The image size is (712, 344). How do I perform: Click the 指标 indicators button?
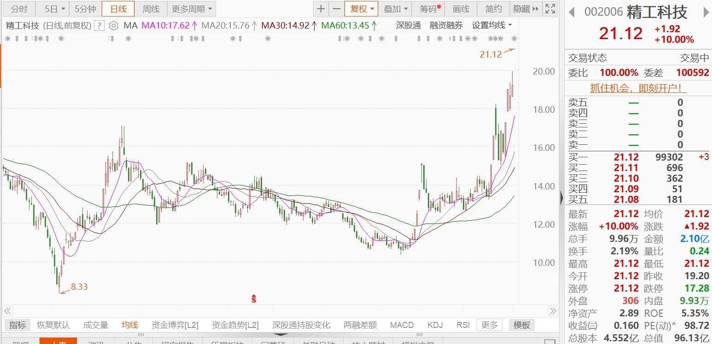point(18,325)
